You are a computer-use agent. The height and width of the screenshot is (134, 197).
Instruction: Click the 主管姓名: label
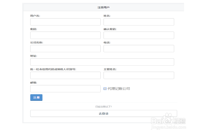coord(110,69)
